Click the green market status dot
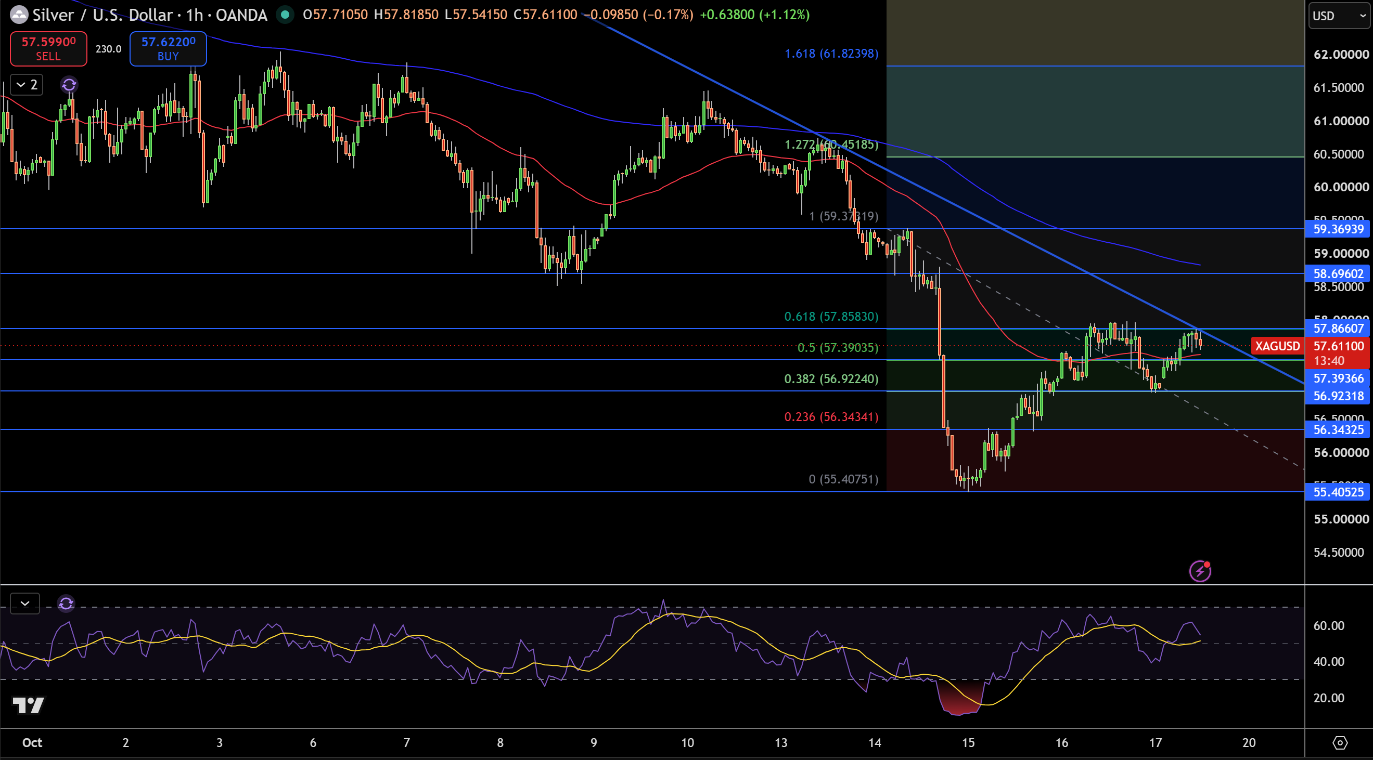Screen dimensions: 1373x760 coord(285,15)
